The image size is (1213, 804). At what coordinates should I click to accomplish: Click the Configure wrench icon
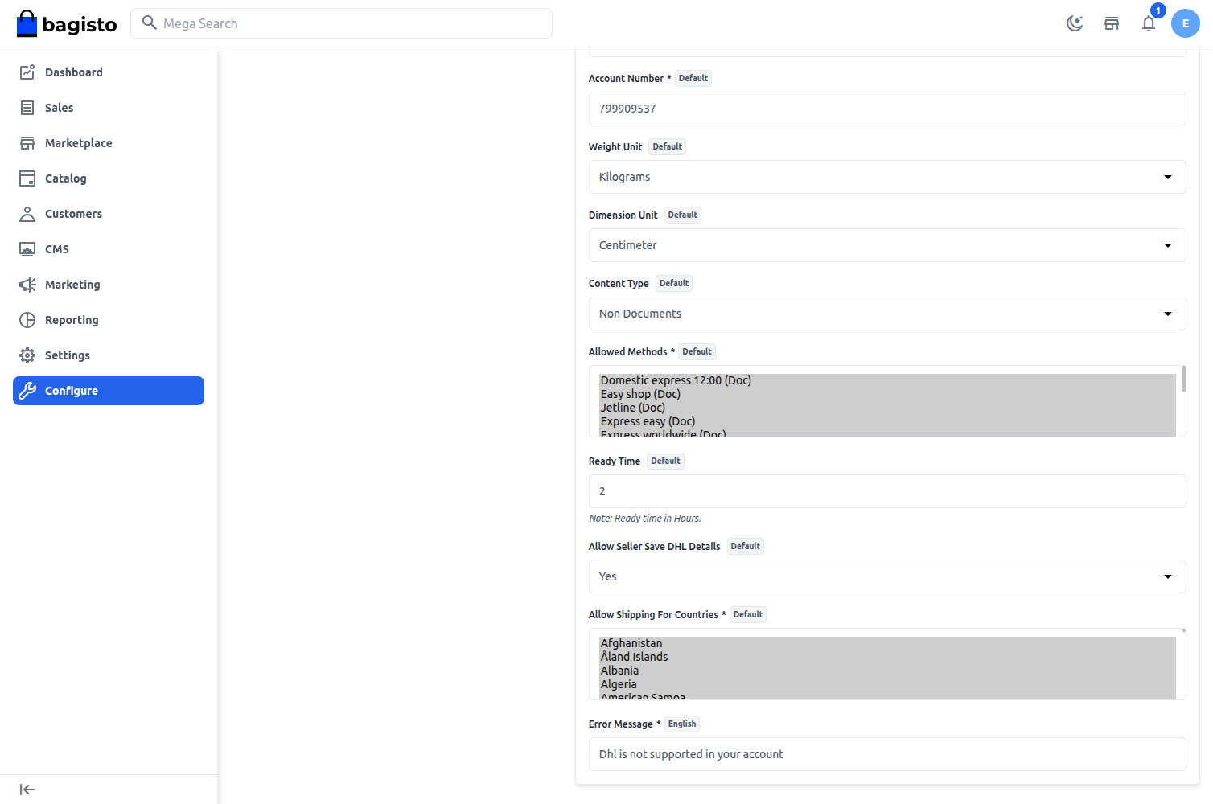pyautogui.click(x=28, y=390)
